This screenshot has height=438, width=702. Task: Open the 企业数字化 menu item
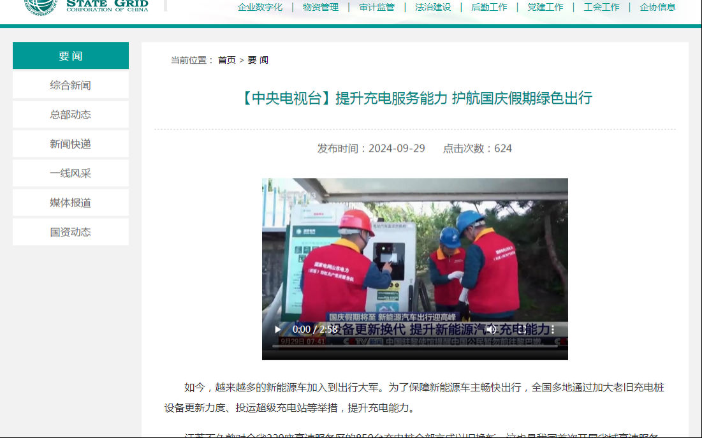[260, 7]
